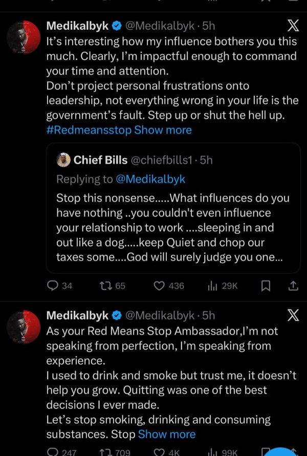Expand the first tweet with Show more
Viewport: 307px width, 456px height.
163,130
